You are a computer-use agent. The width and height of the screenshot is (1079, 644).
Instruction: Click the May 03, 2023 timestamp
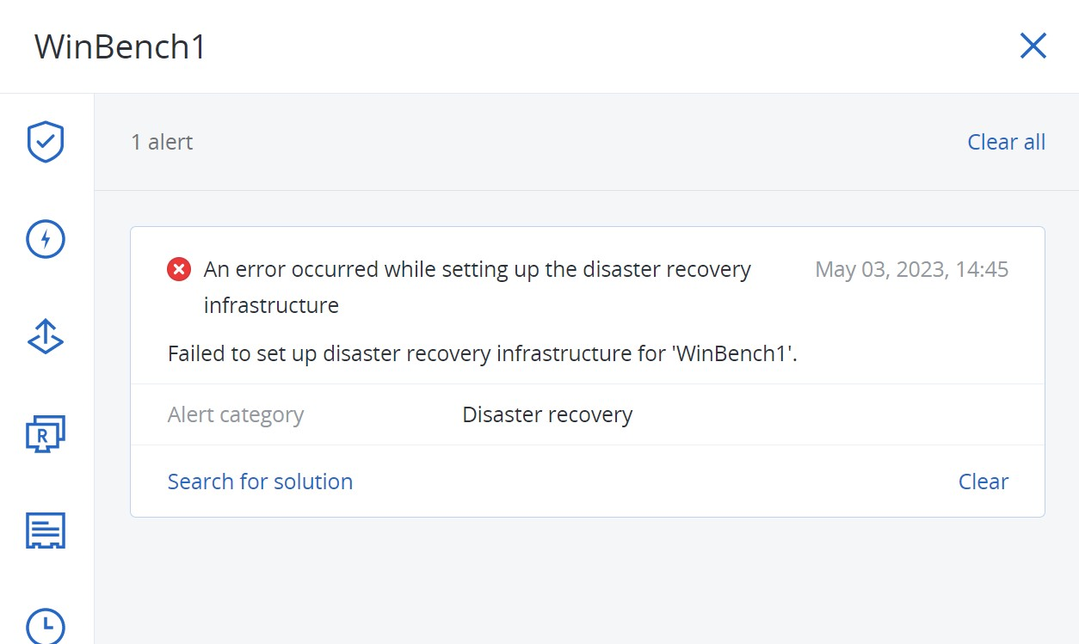pyautogui.click(x=911, y=270)
